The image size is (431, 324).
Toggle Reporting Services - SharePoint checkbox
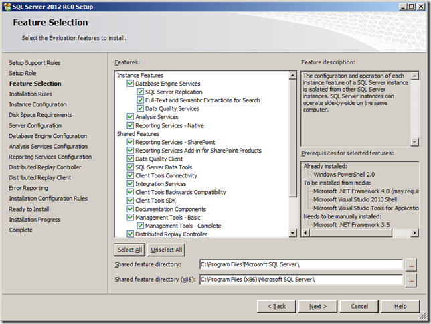(x=131, y=142)
